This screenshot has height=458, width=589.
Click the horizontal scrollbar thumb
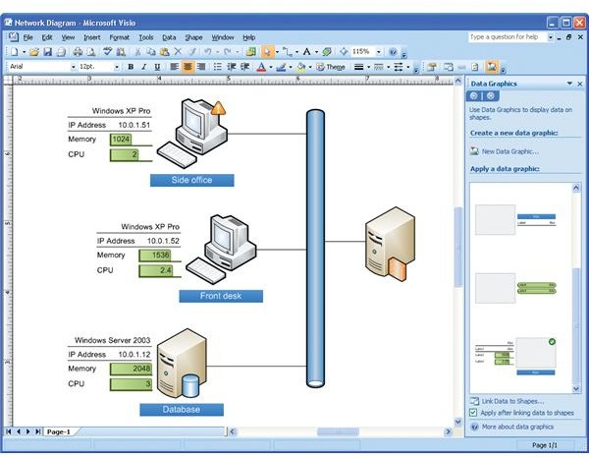(338, 431)
